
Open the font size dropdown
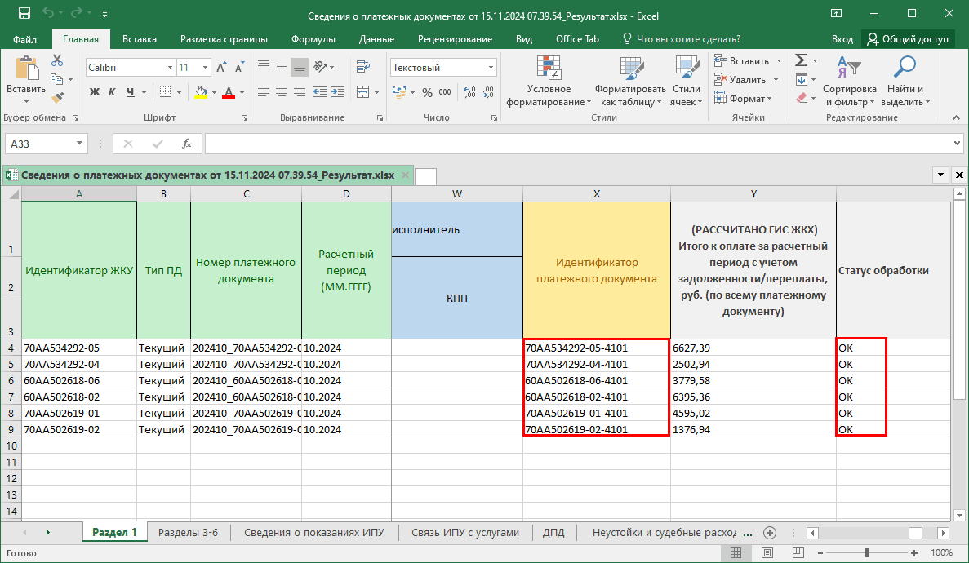(x=205, y=68)
